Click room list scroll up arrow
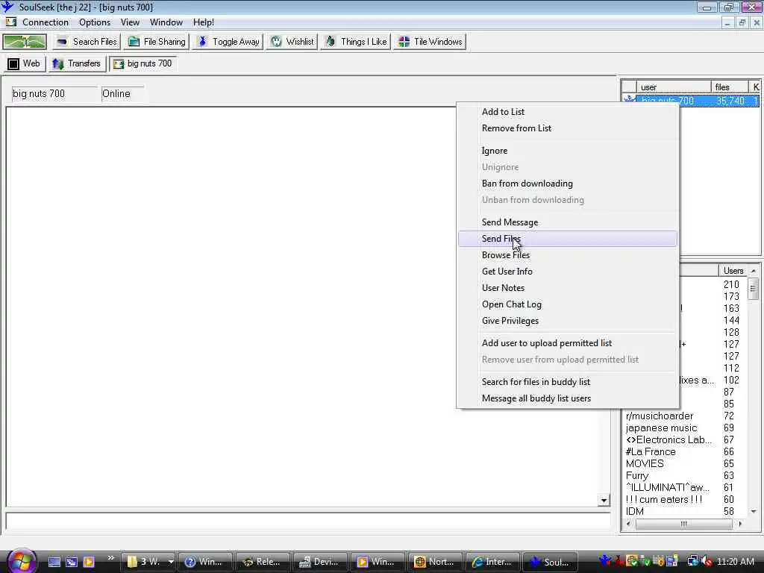The image size is (764, 573). click(754, 271)
